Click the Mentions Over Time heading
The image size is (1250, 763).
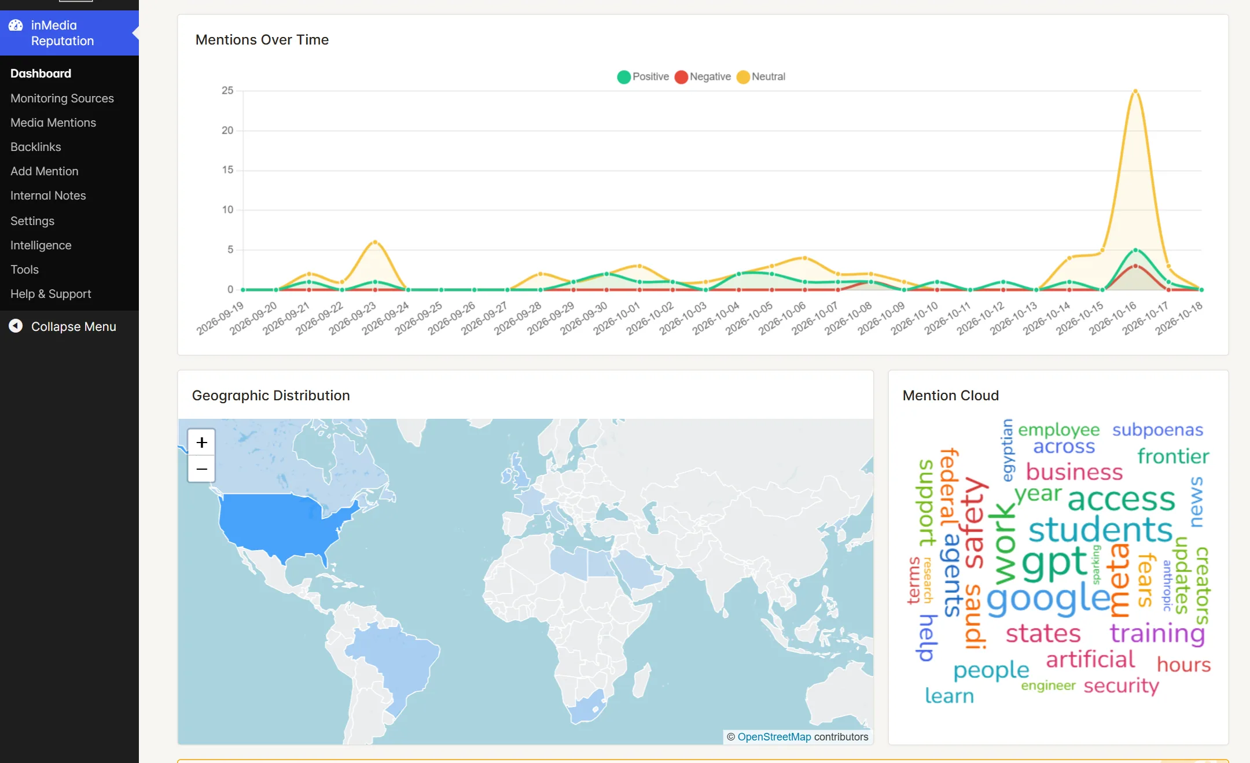[x=262, y=39]
